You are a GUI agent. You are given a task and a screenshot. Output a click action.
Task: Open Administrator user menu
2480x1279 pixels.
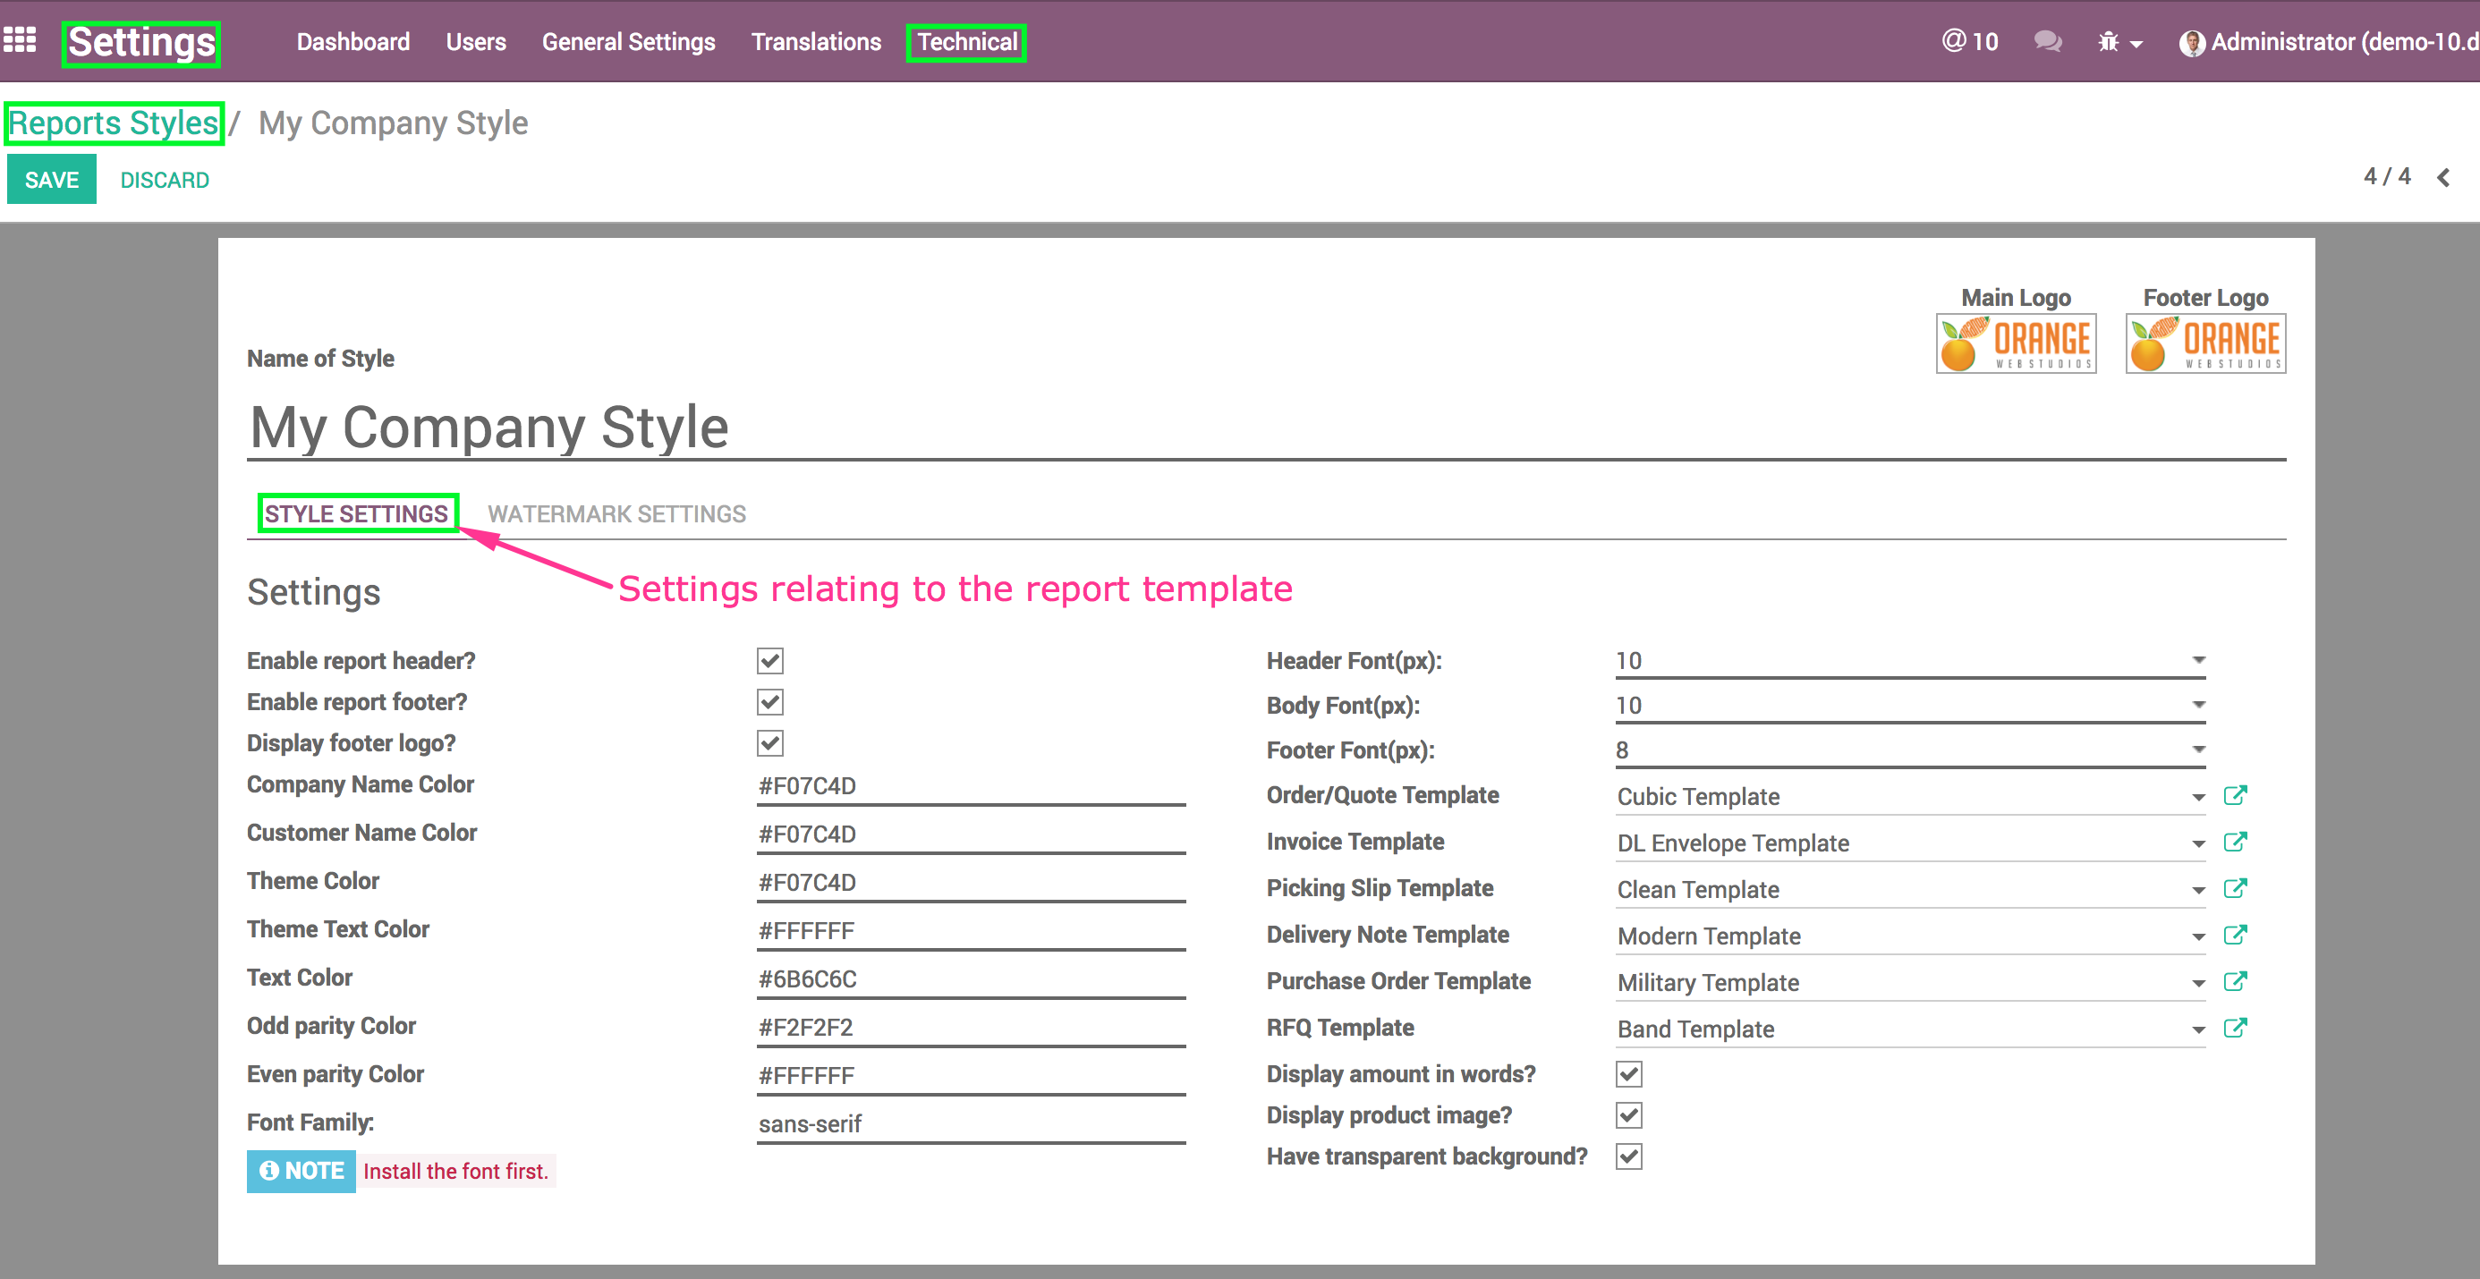[2330, 42]
